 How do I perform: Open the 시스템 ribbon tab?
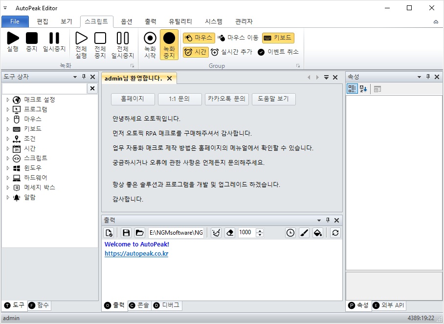coord(214,21)
